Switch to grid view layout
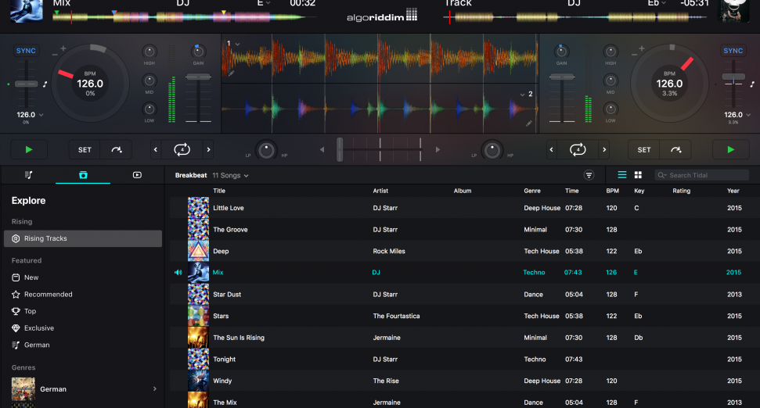The image size is (760, 408). click(x=638, y=175)
